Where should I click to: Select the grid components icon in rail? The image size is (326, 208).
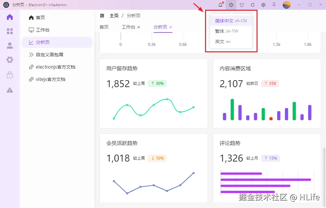point(10,31)
